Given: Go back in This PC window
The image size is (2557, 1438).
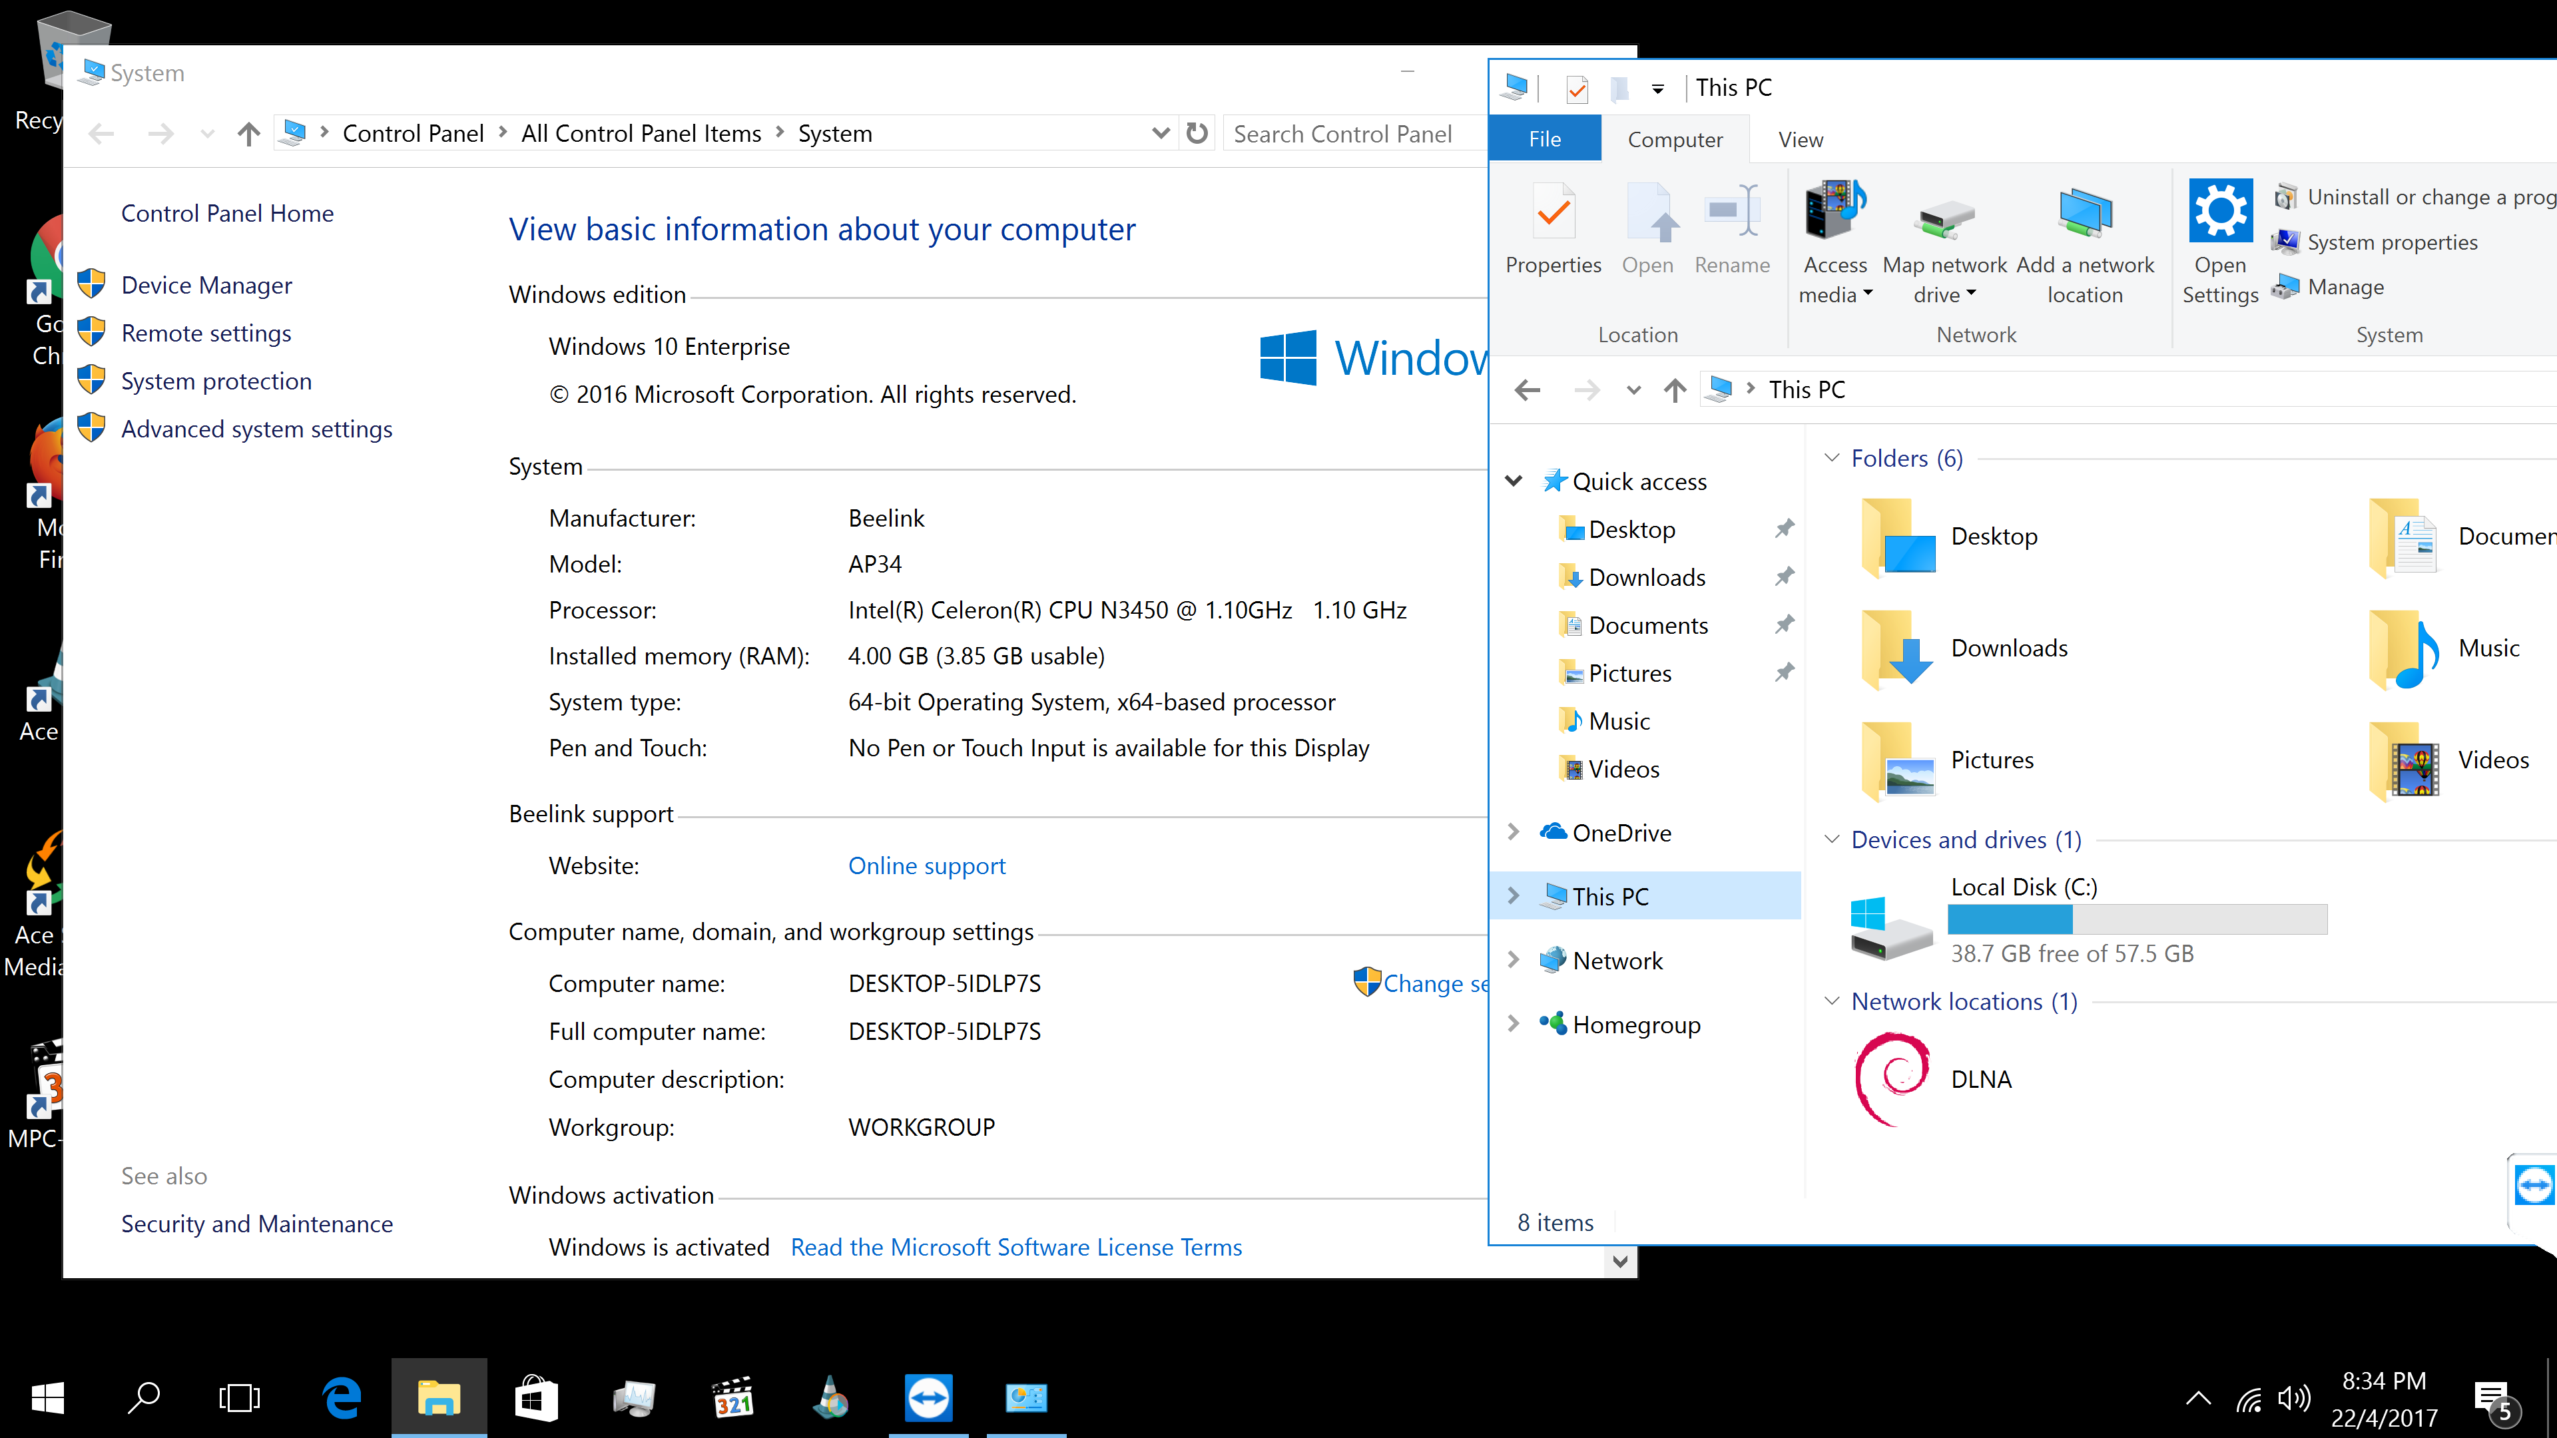Looking at the screenshot, I should tap(1528, 390).
